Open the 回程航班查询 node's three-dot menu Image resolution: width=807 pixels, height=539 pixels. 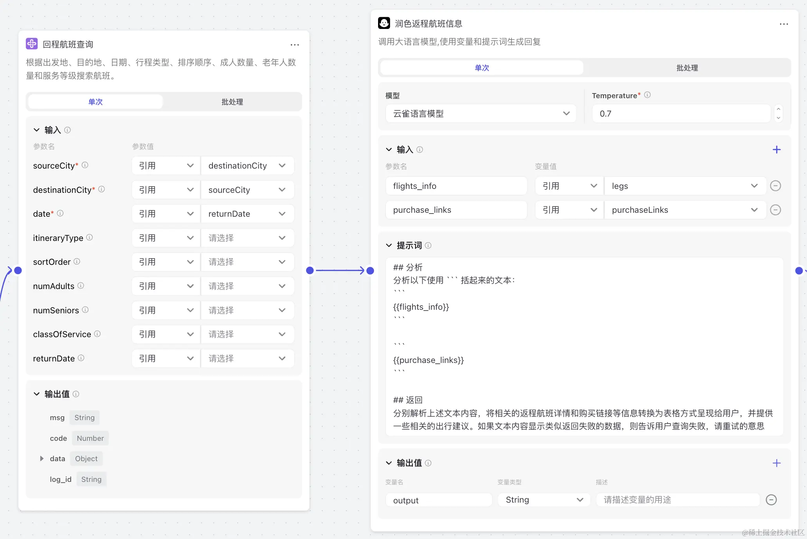294,45
